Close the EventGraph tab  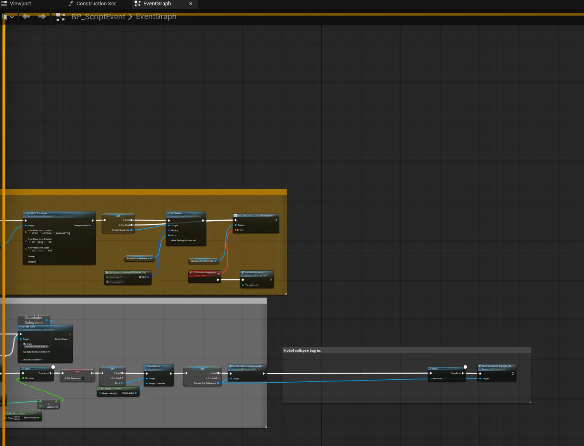click(191, 4)
